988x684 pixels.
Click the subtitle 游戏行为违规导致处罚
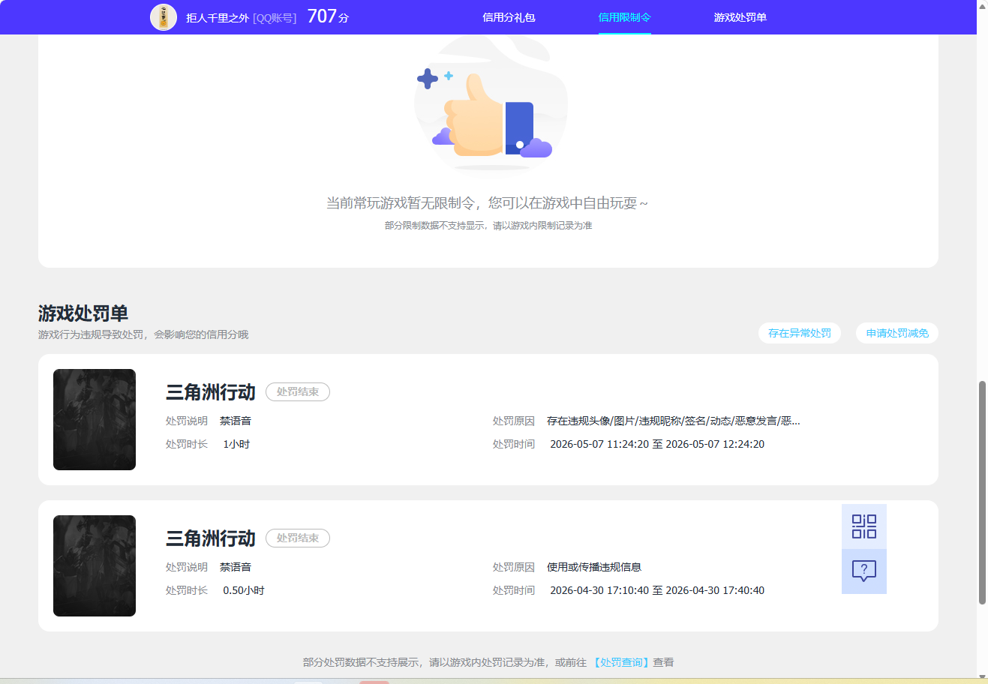click(x=143, y=334)
